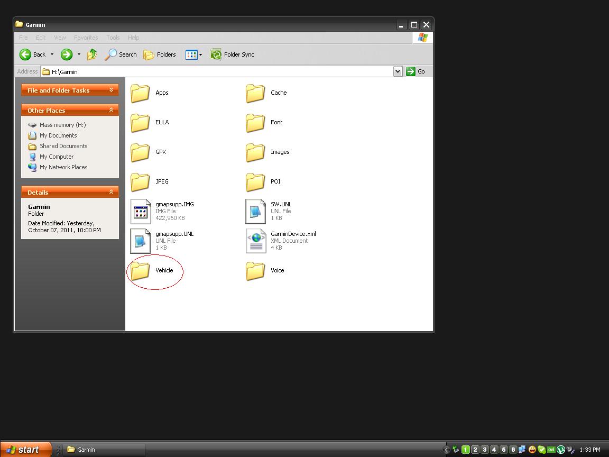Switch to virtual desktop 5 in tray

click(503, 450)
